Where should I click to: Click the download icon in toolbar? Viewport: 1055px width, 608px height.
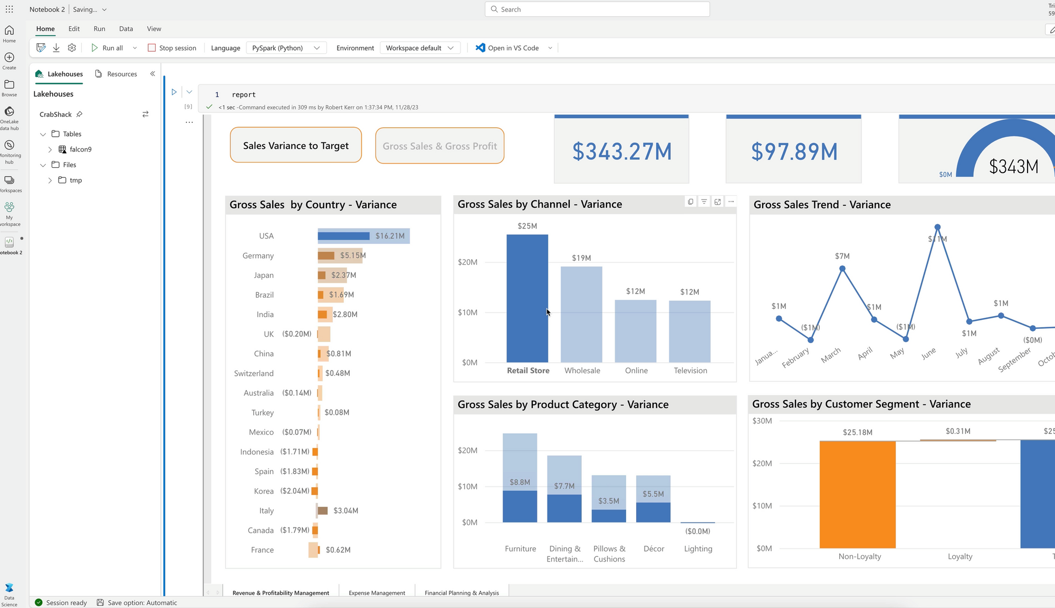(x=56, y=48)
